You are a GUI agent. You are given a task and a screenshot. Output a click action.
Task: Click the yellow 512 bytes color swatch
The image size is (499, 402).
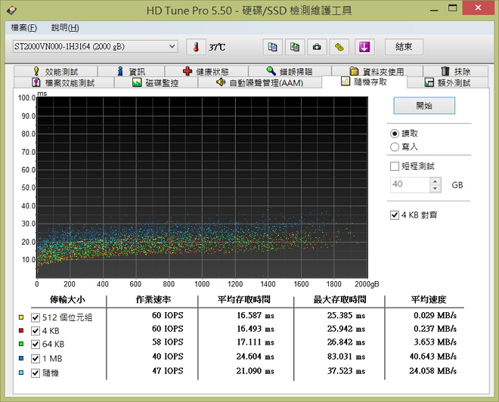[x=21, y=317]
